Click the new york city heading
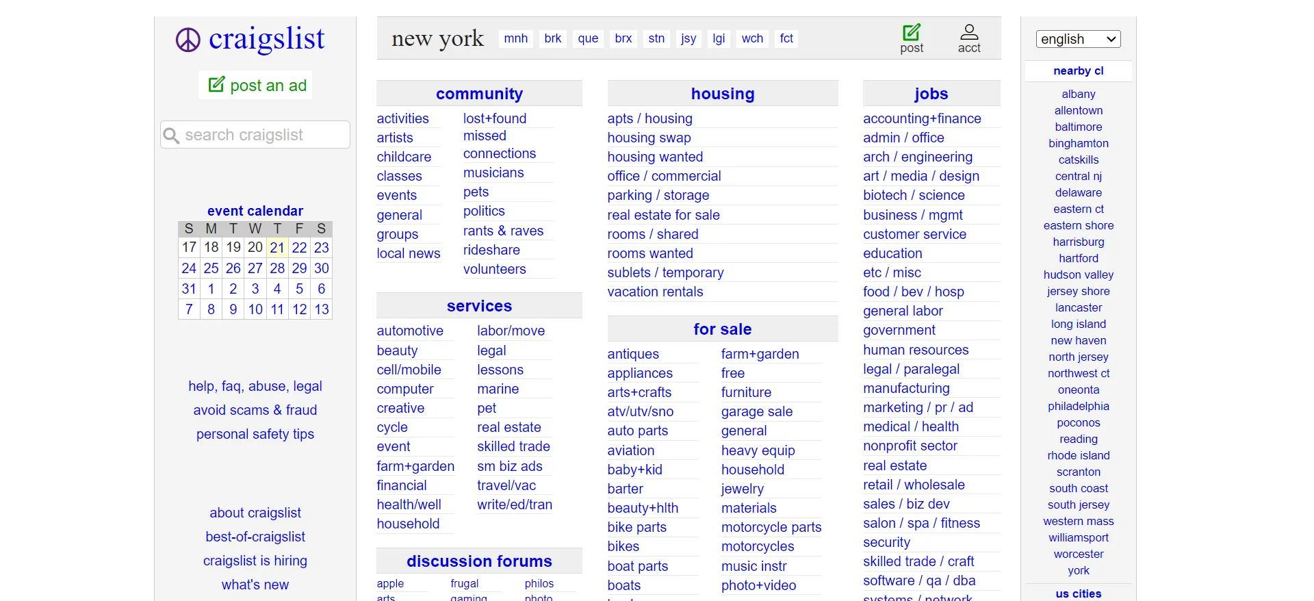1314x601 pixels. tap(438, 38)
